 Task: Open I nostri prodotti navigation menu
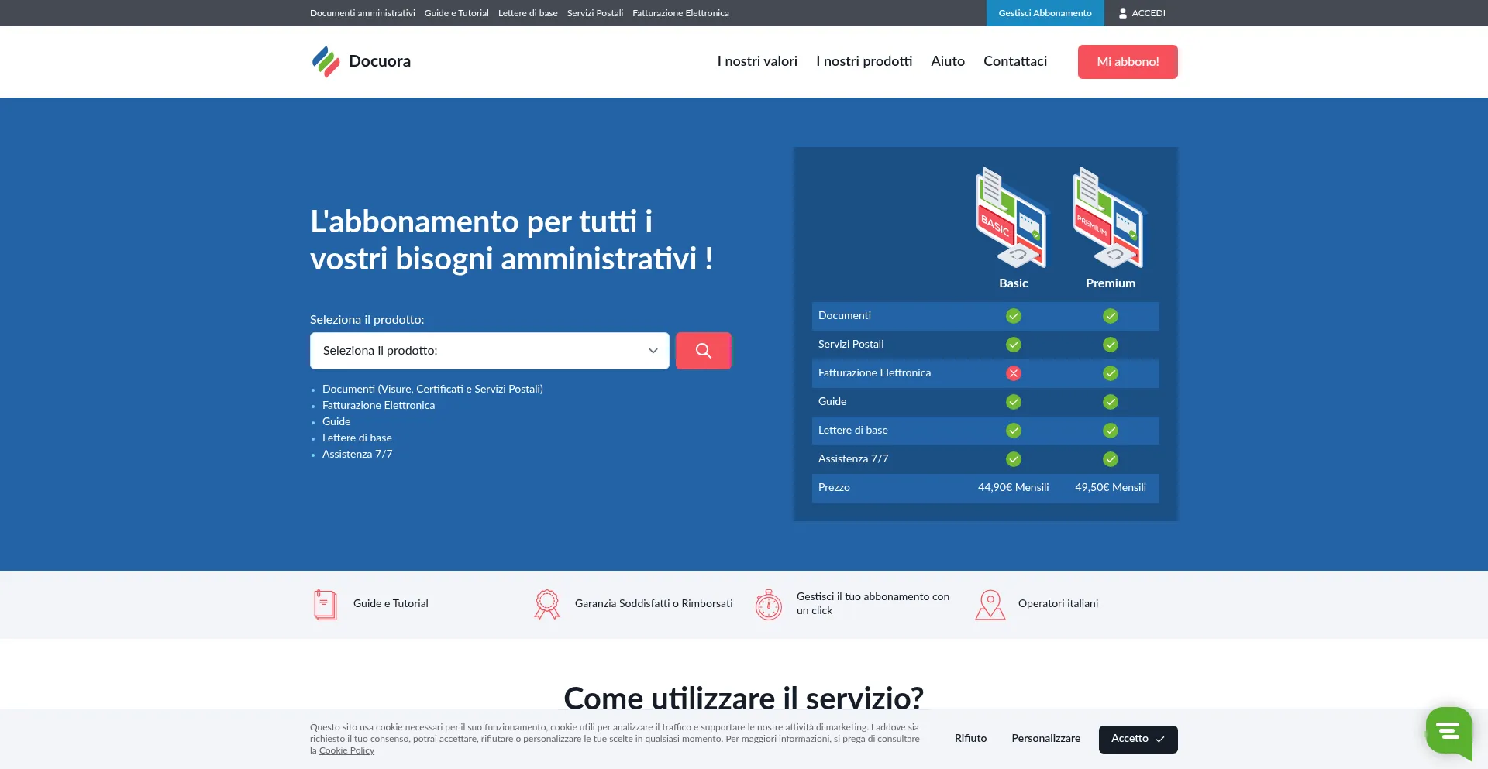pos(863,61)
